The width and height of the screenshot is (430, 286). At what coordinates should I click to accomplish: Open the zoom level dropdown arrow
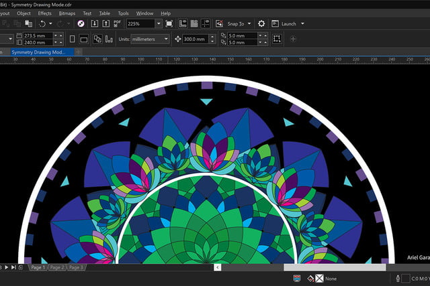[159, 24]
